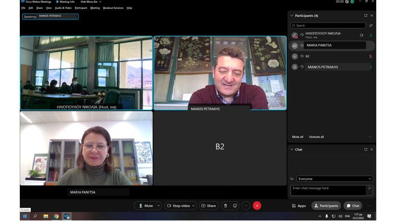Viewport: 396px width, 222px height.
Task: Open video options arrow next to Stop video
Action: [x=193, y=206]
